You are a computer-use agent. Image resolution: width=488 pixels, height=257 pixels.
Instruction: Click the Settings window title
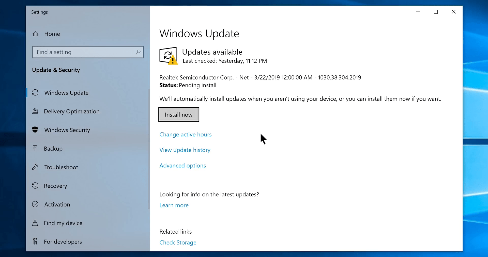click(39, 12)
